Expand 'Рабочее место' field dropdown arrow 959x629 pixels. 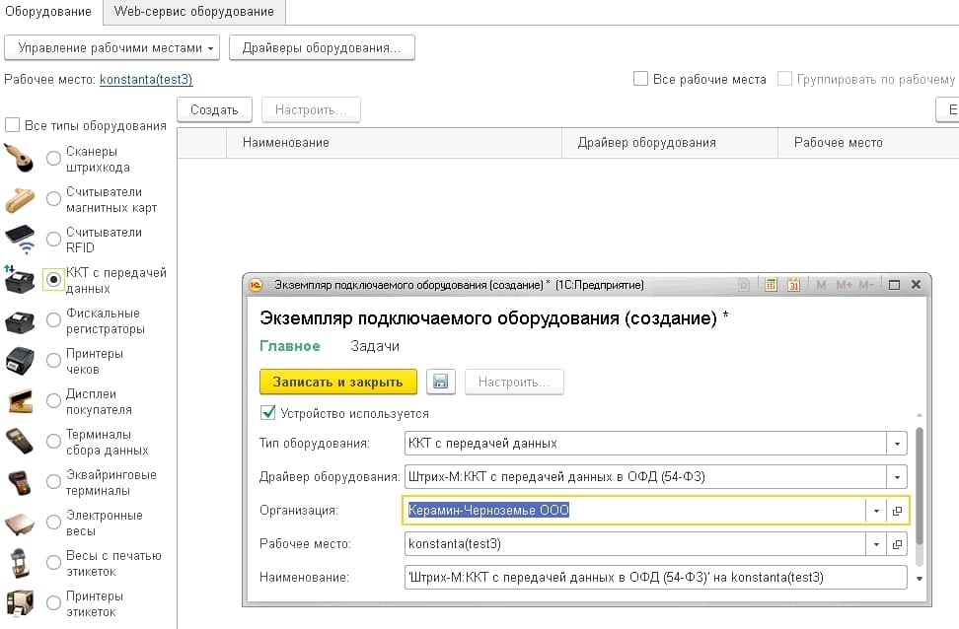pos(876,544)
